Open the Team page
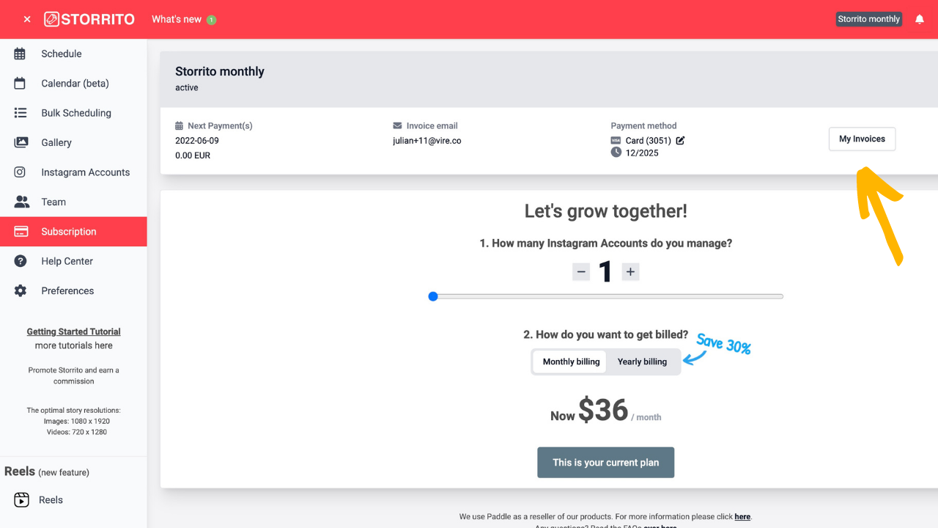 [53, 202]
